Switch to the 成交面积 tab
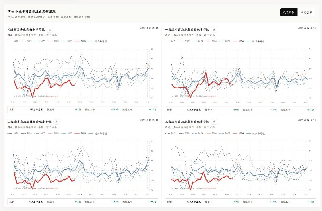322x211 pixels. [x=289, y=12]
